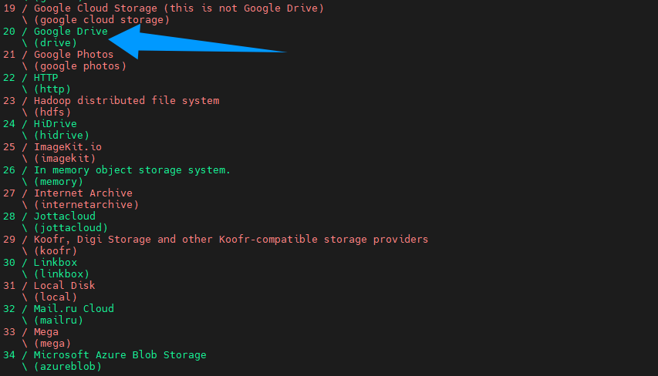Select the HTTP storage entry

[46, 78]
